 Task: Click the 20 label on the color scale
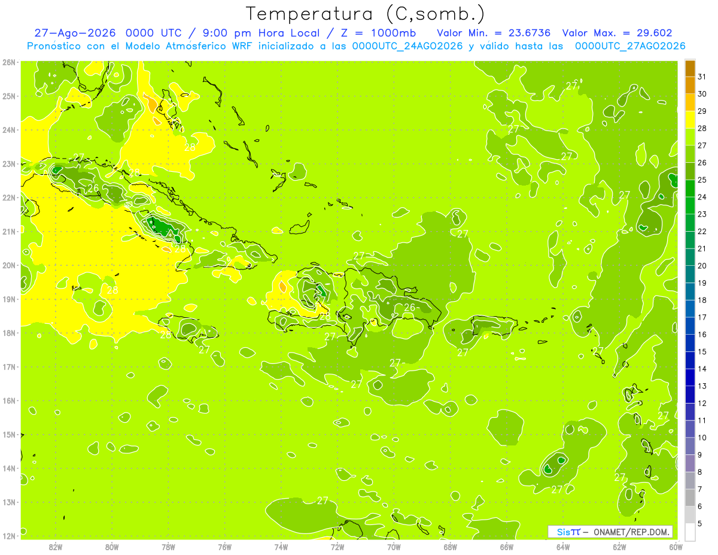pos(702,266)
